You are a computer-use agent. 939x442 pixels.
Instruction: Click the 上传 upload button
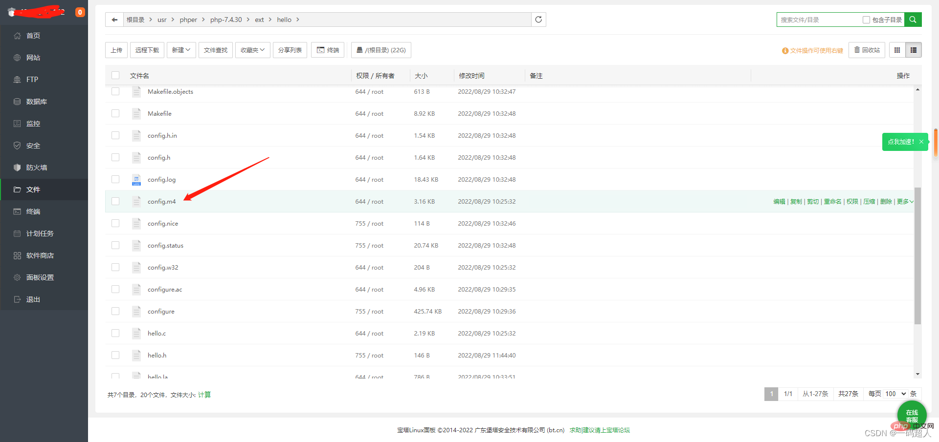point(116,50)
